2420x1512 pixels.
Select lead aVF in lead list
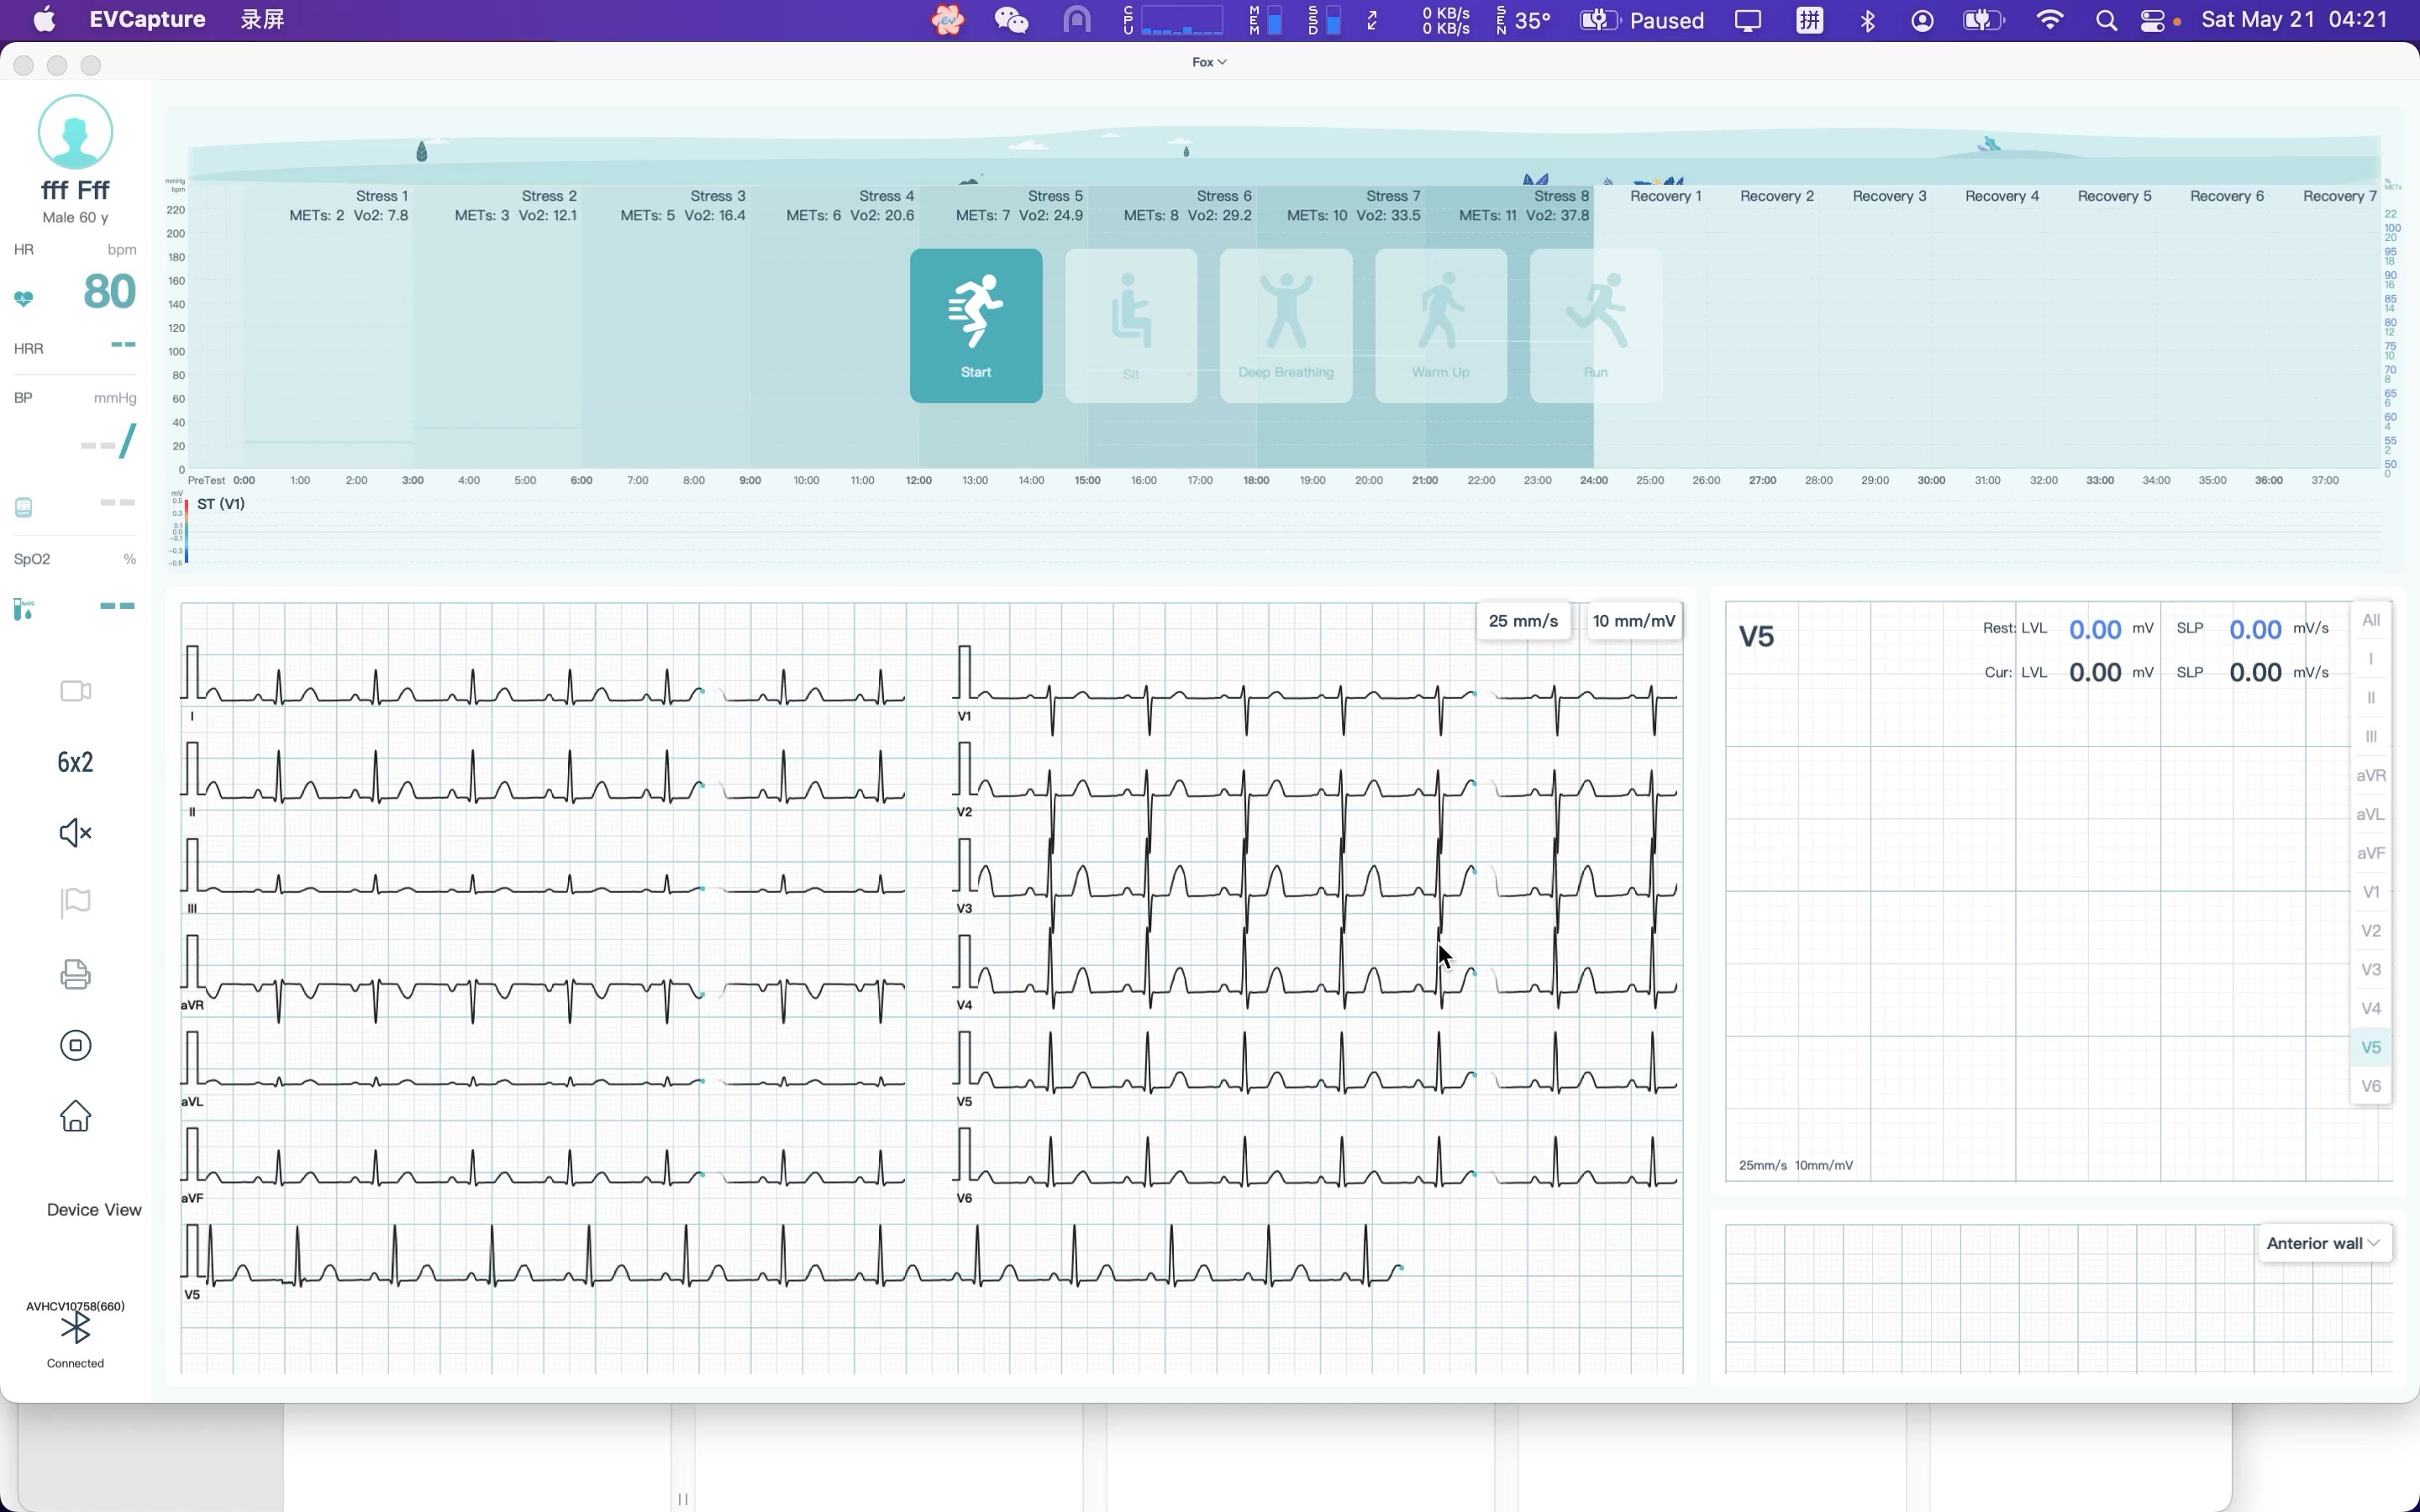tap(2371, 853)
